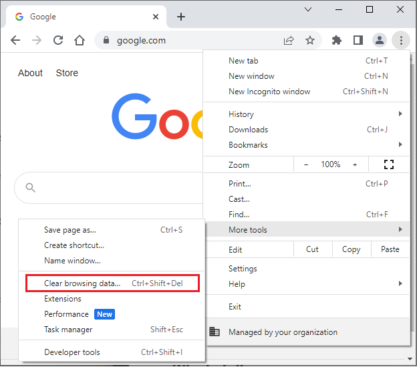Open the side panel icon
This screenshot has height=367, width=417.
[358, 40]
